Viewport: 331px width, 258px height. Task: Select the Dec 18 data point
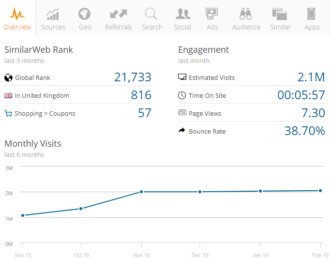[x=200, y=192]
